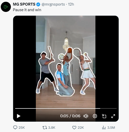Screen dimensions: 129x132
Task: Open the MG SPORTS profile avatar
Action: coord(6,7)
